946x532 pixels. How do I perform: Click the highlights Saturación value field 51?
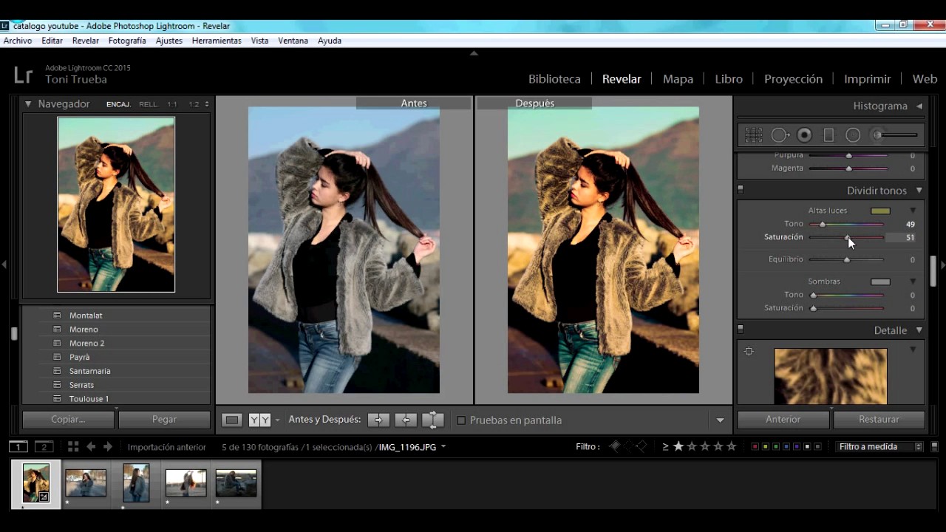pyautogui.click(x=901, y=238)
